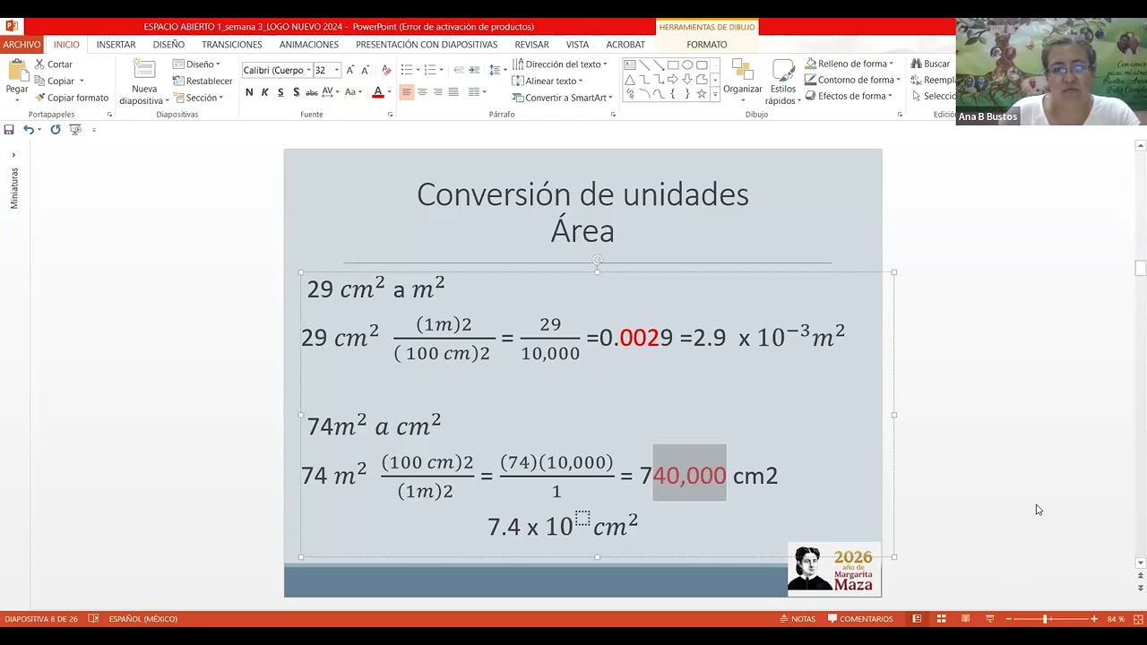Image resolution: width=1147 pixels, height=645 pixels.
Task: Expand Diseño layout dropdown
Action: (x=197, y=64)
